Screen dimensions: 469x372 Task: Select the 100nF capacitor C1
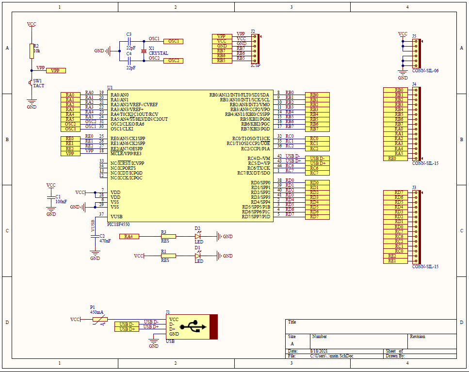51,197
